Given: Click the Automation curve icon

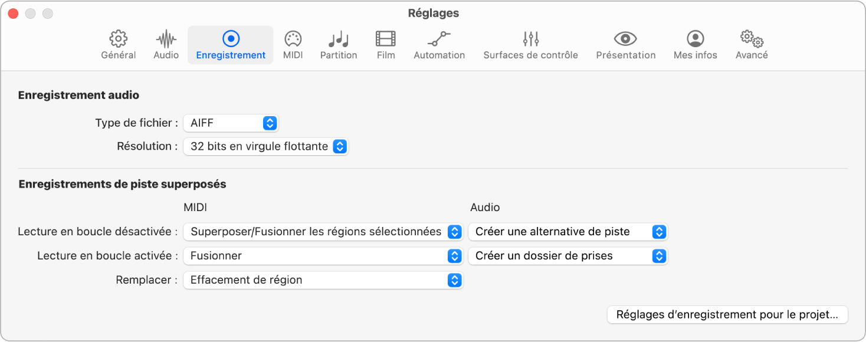Looking at the screenshot, I should (439, 40).
